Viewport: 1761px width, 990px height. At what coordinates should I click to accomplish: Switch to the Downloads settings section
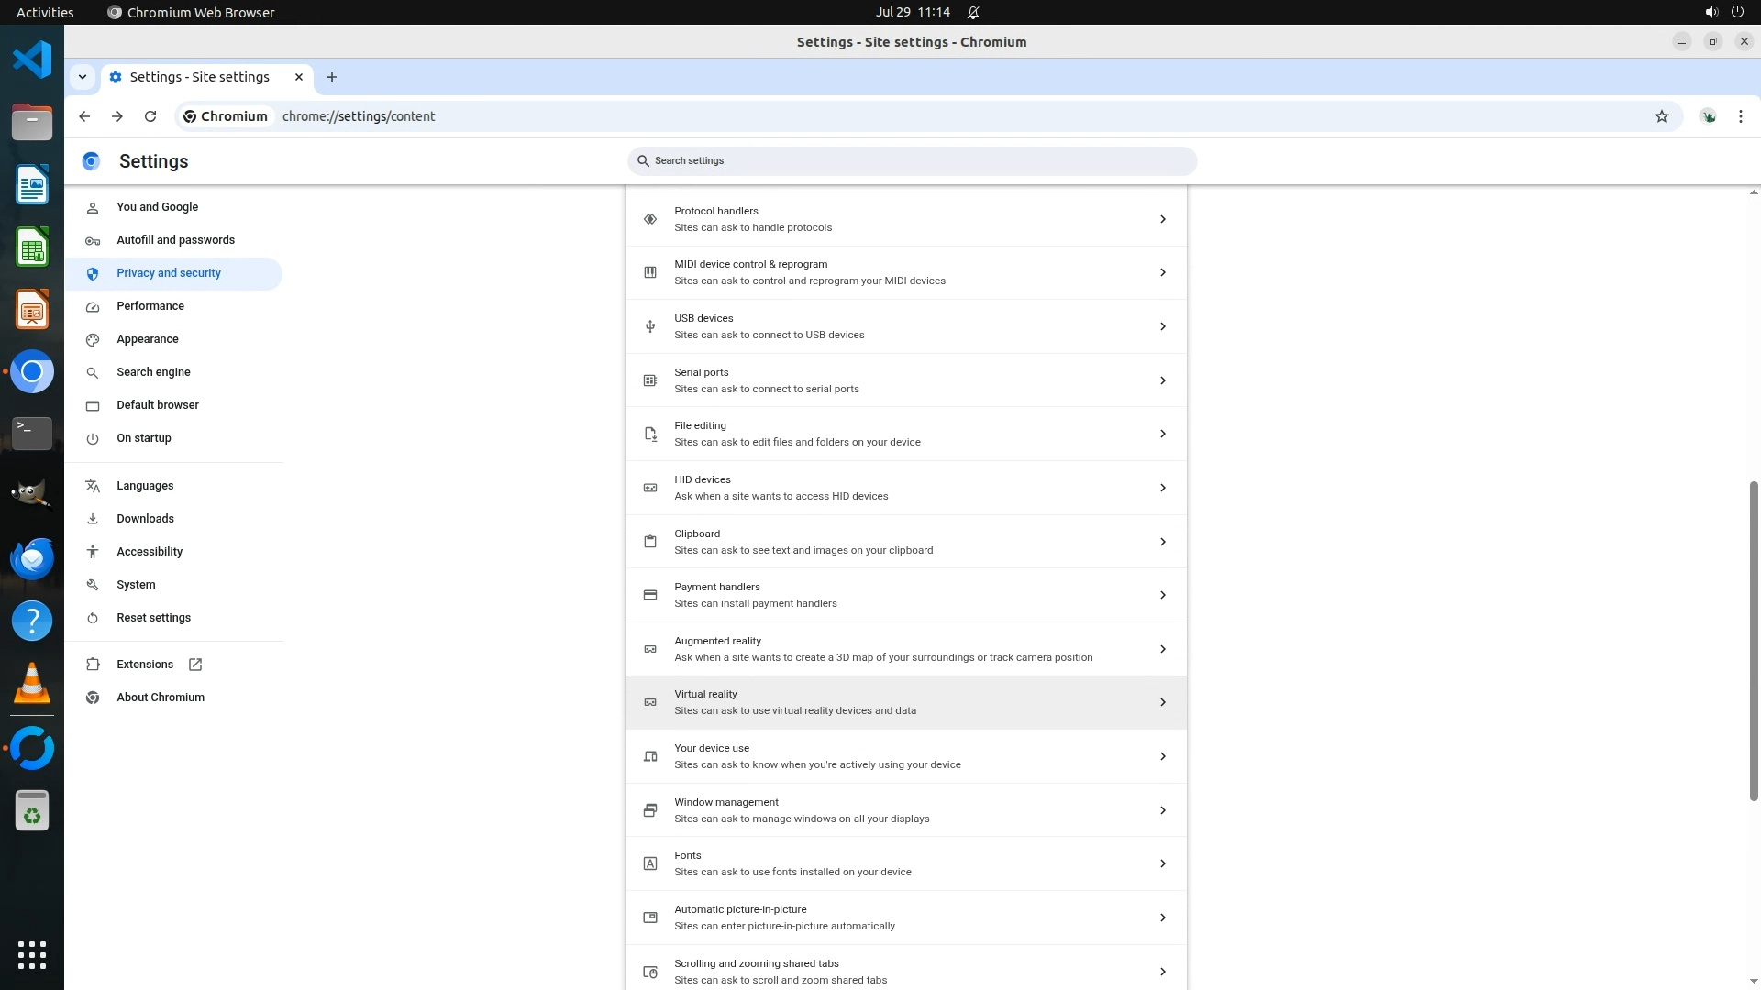tap(145, 519)
